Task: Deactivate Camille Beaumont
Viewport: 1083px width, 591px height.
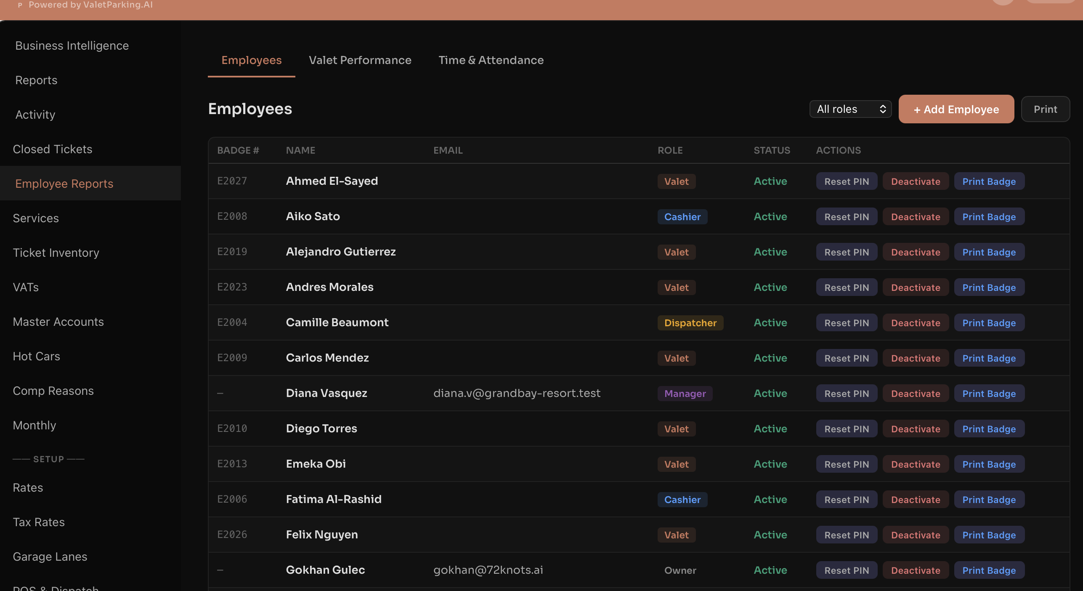Action: pyautogui.click(x=916, y=322)
